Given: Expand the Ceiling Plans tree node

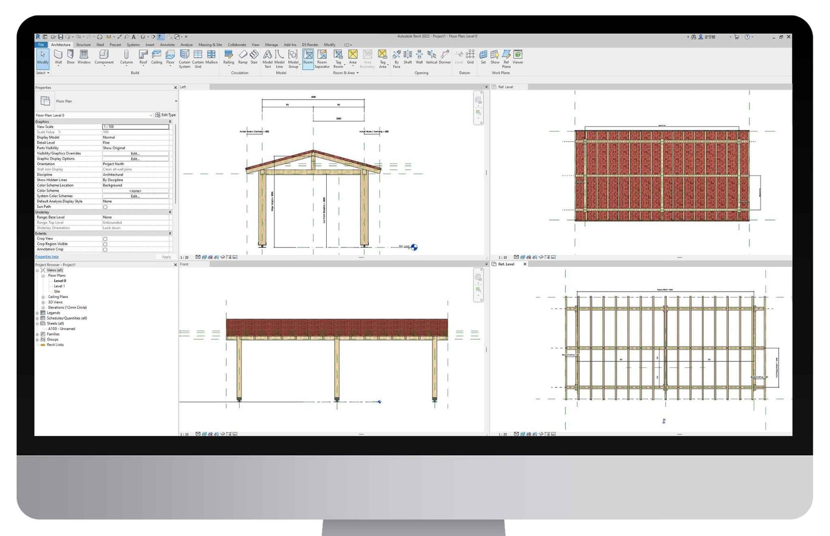Looking at the screenshot, I should [43, 297].
